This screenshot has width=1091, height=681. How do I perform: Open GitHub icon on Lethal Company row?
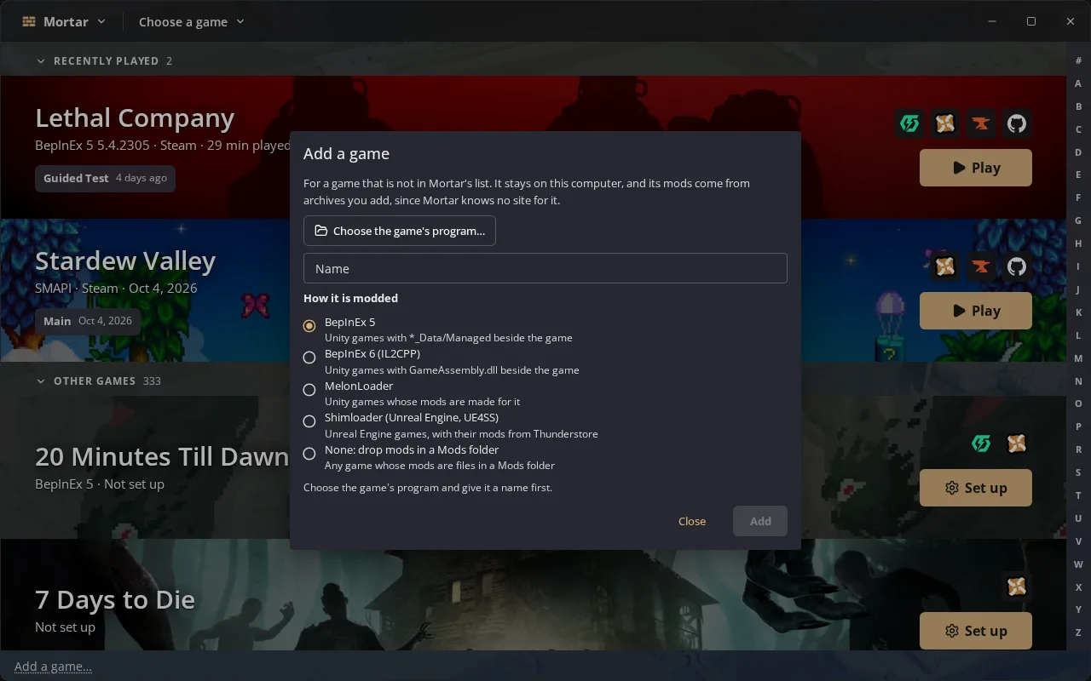(x=1016, y=123)
